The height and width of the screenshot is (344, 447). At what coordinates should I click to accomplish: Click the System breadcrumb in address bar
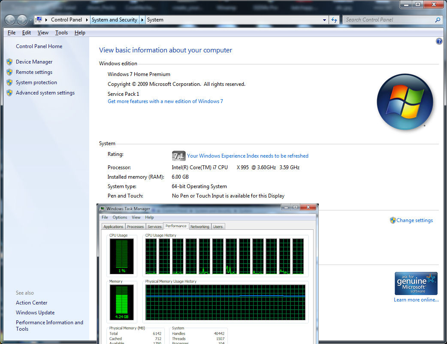click(x=155, y=20)
